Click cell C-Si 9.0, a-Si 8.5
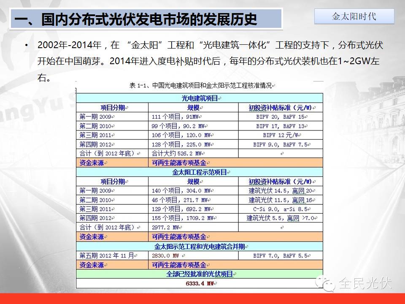405x304 pixels. 281,209
